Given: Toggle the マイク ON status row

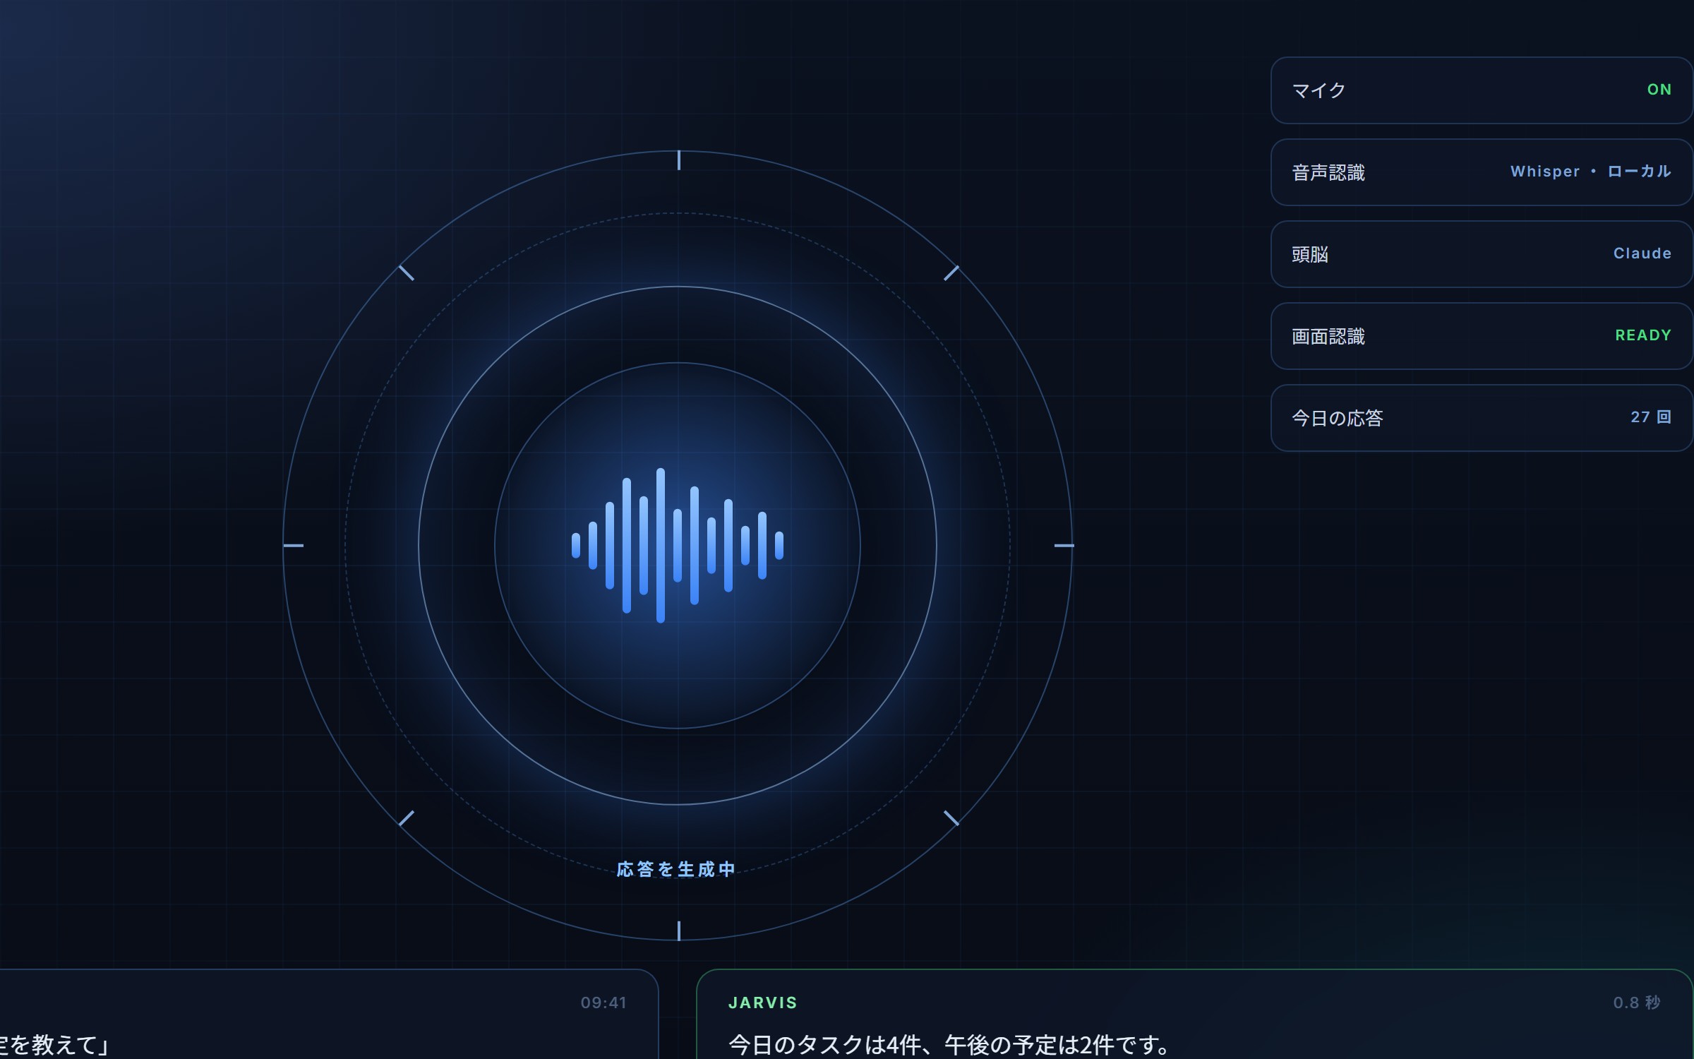Looking at the screenshot, I should 1482,90.
